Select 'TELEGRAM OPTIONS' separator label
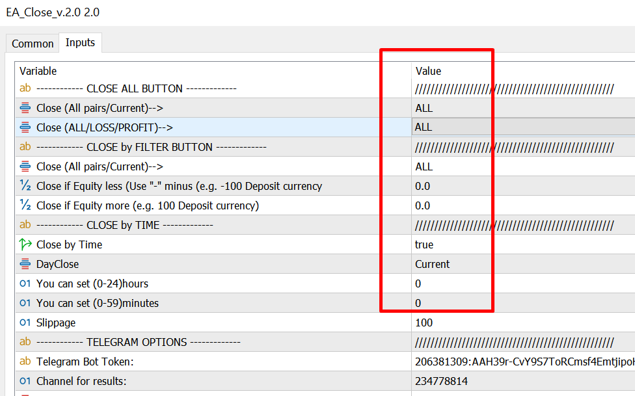635x396 pixels. click(139, 342)
